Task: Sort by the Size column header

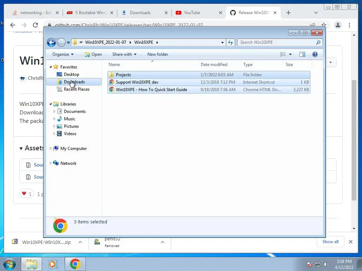Action: [x=297, y=65]
